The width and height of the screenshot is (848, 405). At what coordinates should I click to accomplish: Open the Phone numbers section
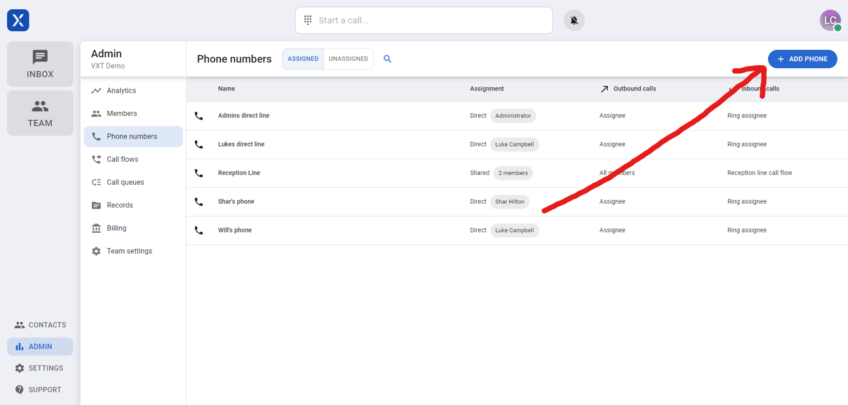(133, 136)
